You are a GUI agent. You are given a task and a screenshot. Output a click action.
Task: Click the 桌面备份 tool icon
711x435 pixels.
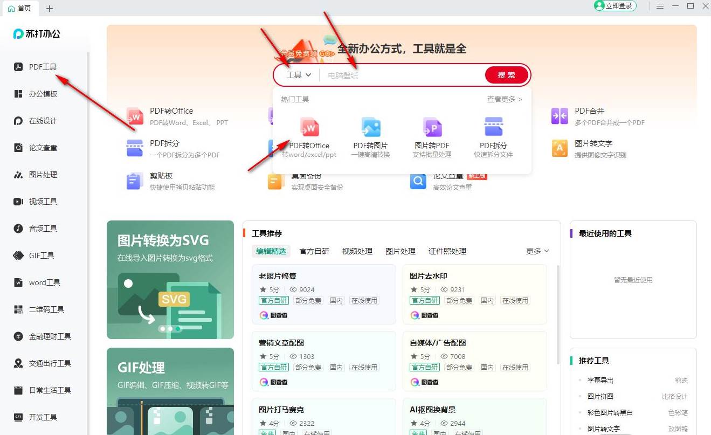pyautogui.click(x=276, y=182)
